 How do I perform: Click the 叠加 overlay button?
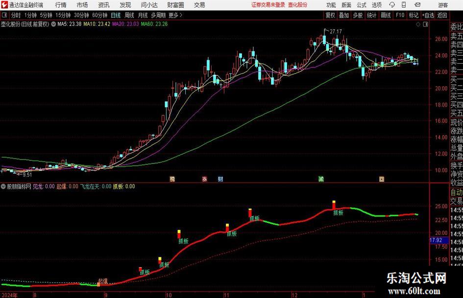[344, 15]
